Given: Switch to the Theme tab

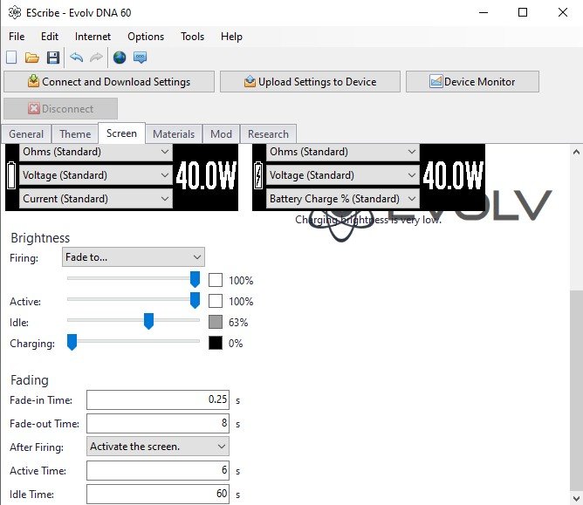Looking at the screenshot, I should click(x=75, y=133).
